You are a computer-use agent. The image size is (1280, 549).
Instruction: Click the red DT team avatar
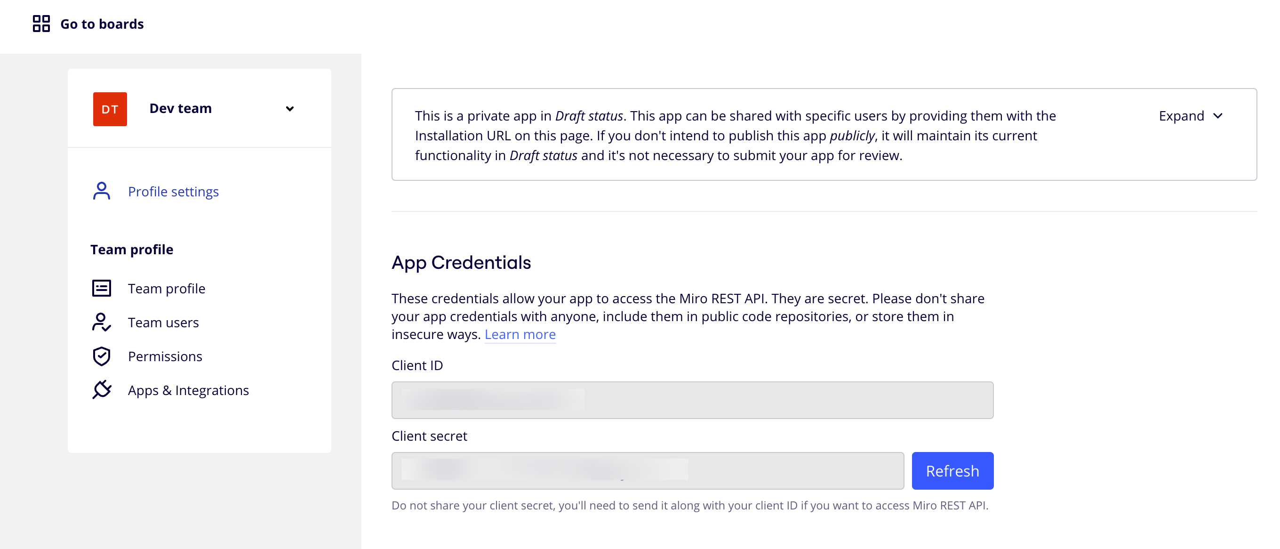(x=110, y=109)
